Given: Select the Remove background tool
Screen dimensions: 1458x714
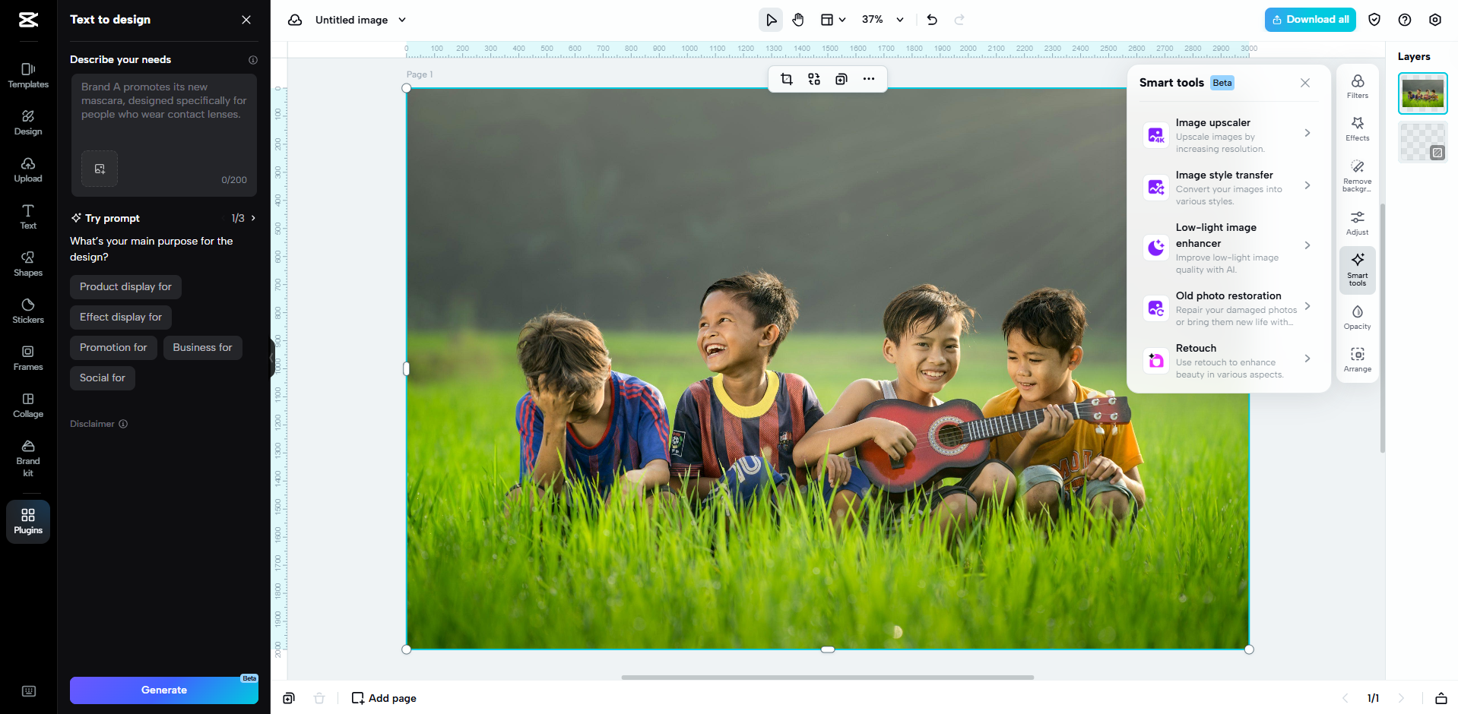Looking at the screenshot, I should 1357,174.
